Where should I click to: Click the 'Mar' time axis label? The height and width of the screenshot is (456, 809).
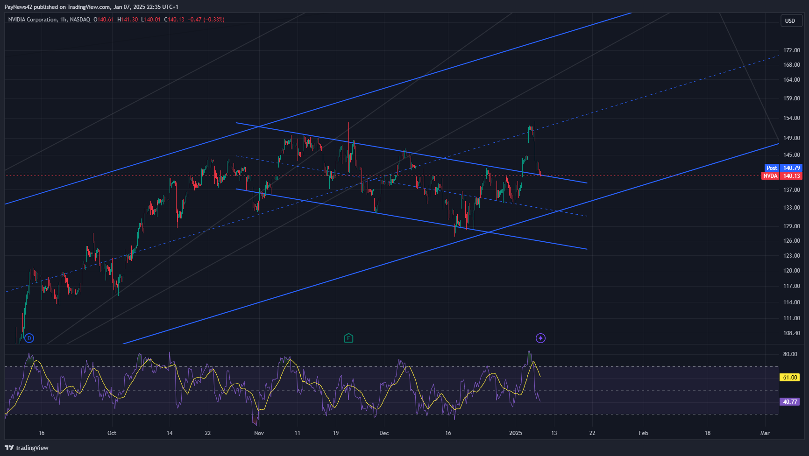click(765, 433)
